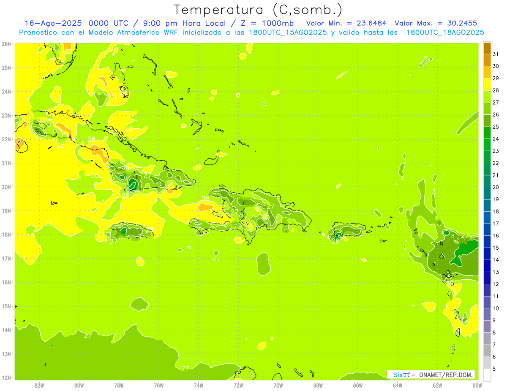Image resolution: width=507 pixels, height=391 pixels.
Task: Pick the orange swatch between 30 and 31
Action: pos(487,60)
